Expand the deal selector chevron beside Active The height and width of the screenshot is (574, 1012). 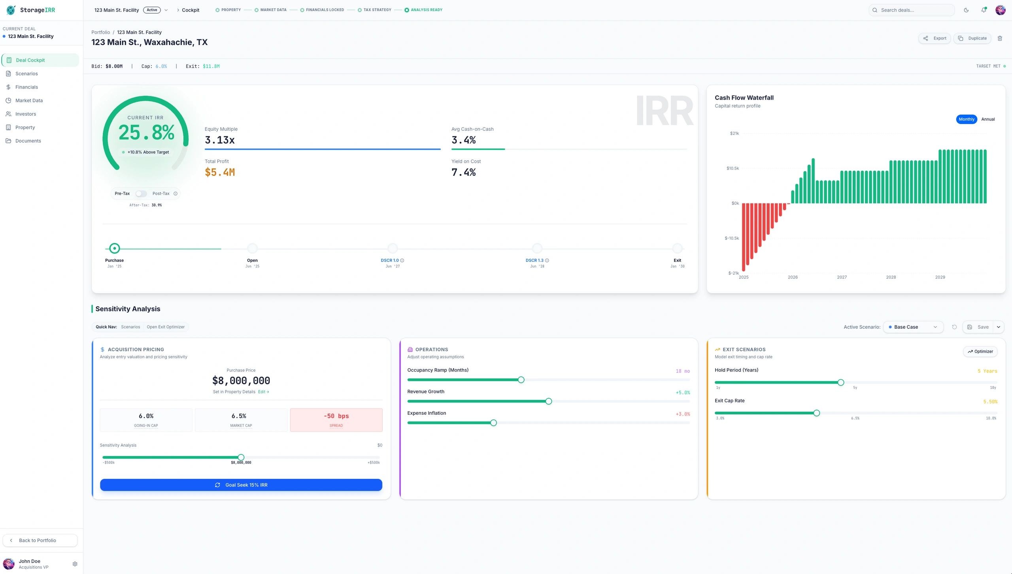point(166,10)
